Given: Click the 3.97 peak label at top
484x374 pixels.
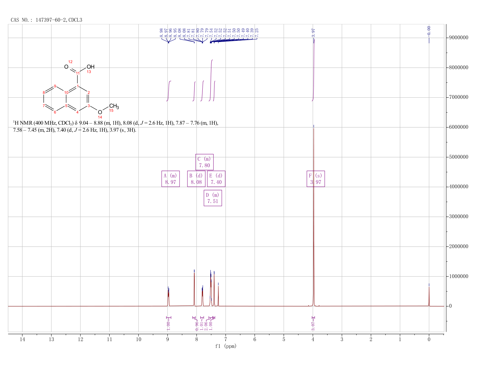Looking at the screenshot, I should click(313, 33).
